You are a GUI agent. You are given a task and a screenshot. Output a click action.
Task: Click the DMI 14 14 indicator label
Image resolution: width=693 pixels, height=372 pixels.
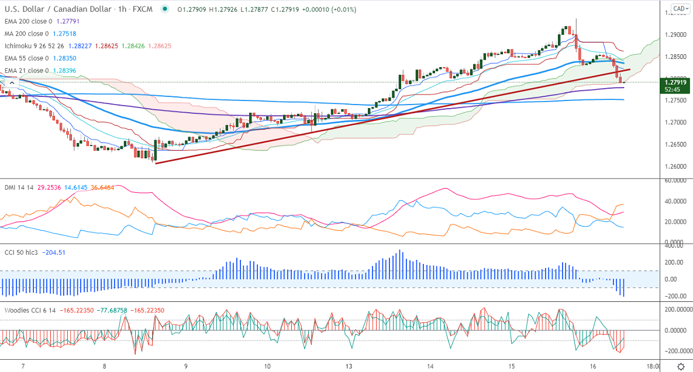[19, 187]
